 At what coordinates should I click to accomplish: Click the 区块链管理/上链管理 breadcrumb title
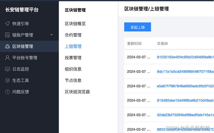click(147, 9)
